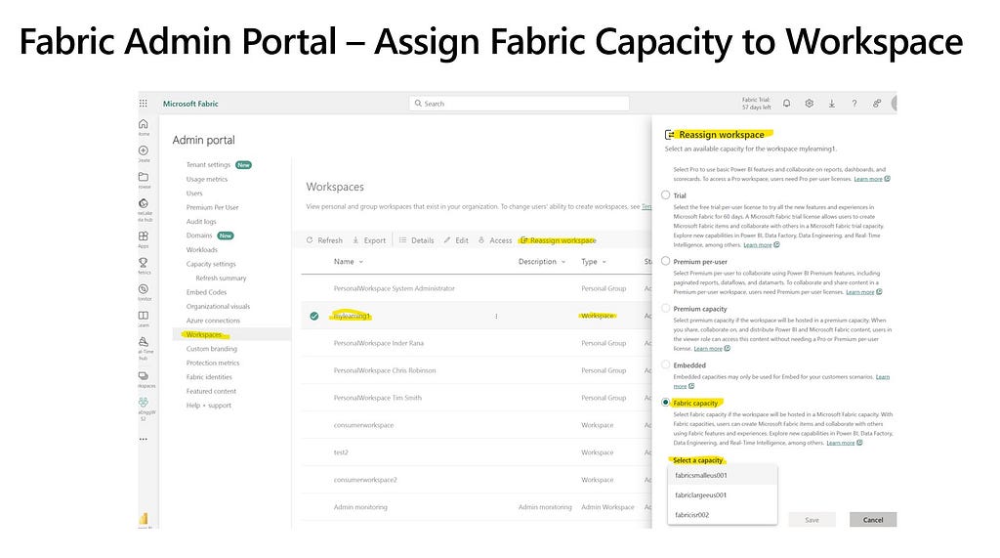The image size is (1000, 558).
Task: Open Apps icon in left rail
Action: pos(144,236)
